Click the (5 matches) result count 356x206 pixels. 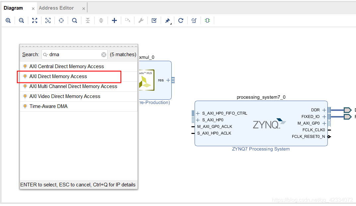click(x=123, y=54)
